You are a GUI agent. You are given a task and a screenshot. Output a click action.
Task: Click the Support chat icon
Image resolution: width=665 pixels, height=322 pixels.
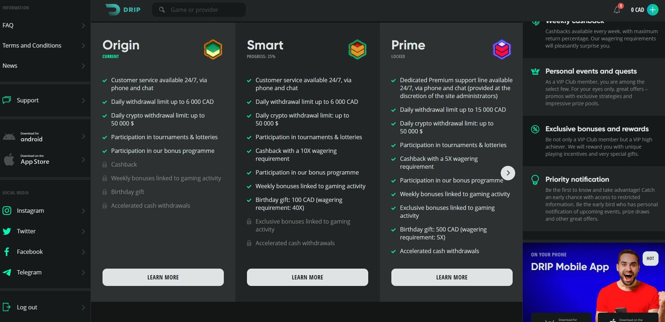(x=7, y=100)
